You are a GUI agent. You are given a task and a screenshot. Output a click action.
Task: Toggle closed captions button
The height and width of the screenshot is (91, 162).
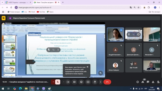[x=74, y=82]
